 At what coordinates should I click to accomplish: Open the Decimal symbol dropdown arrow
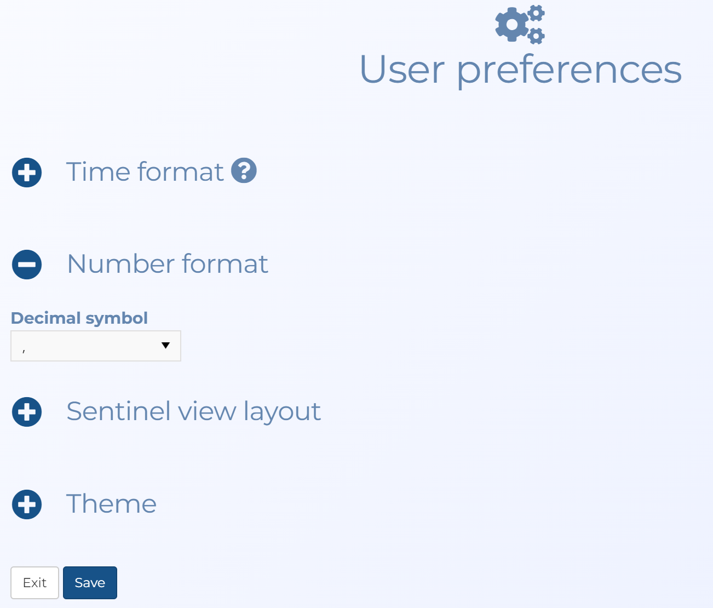click(165, 346)
